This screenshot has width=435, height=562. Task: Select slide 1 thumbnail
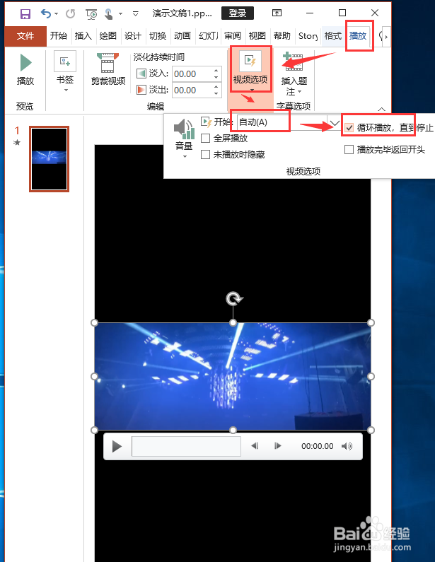(49, 159)
